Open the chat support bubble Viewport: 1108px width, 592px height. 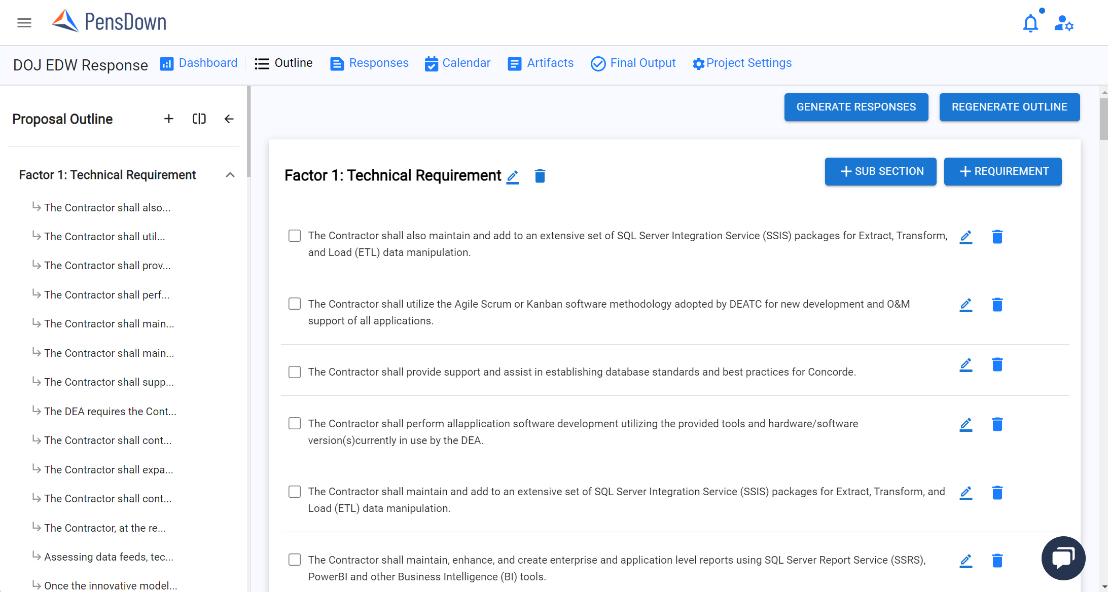1063,558
